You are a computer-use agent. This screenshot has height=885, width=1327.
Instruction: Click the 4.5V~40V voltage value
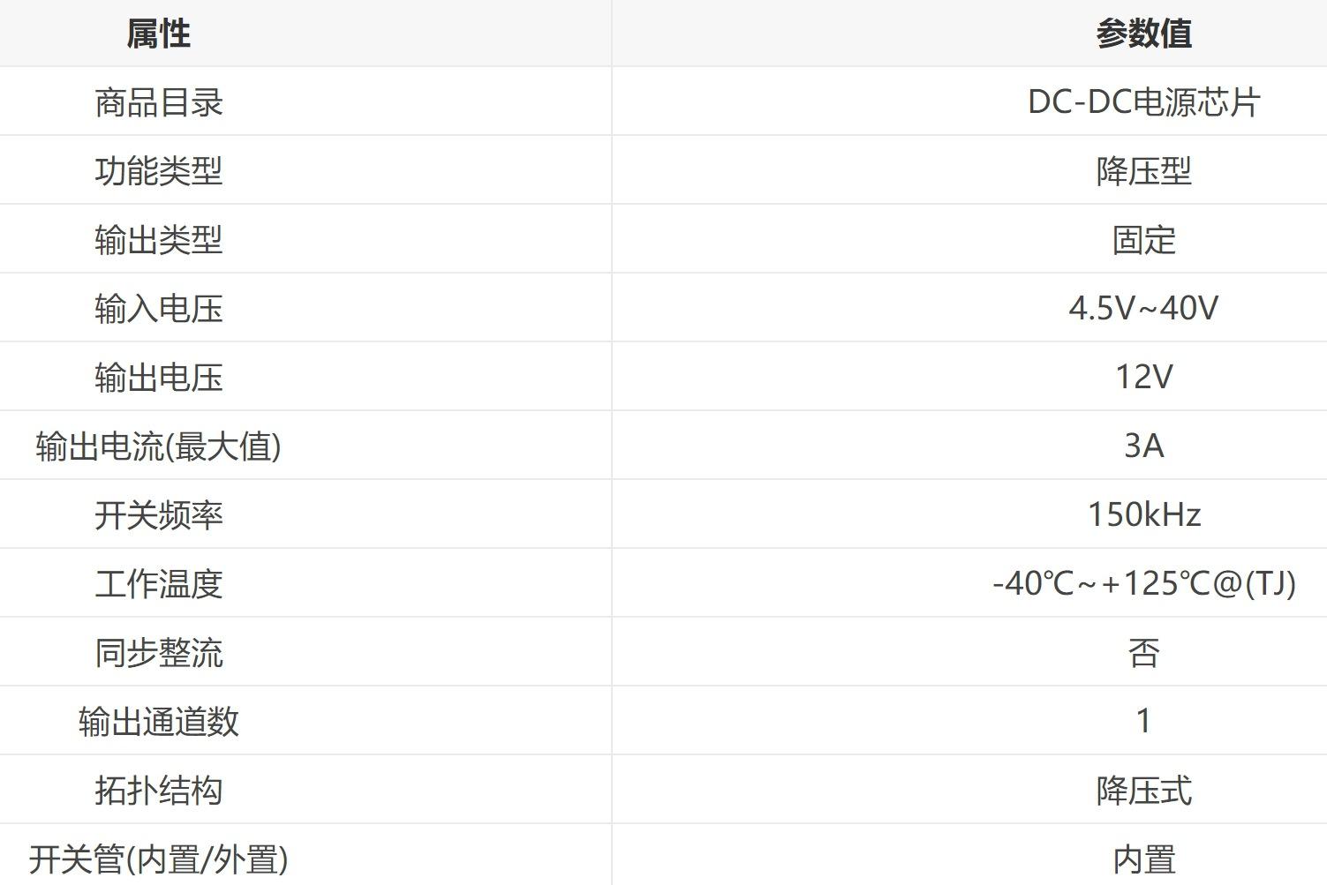[x=1143, y=309]
